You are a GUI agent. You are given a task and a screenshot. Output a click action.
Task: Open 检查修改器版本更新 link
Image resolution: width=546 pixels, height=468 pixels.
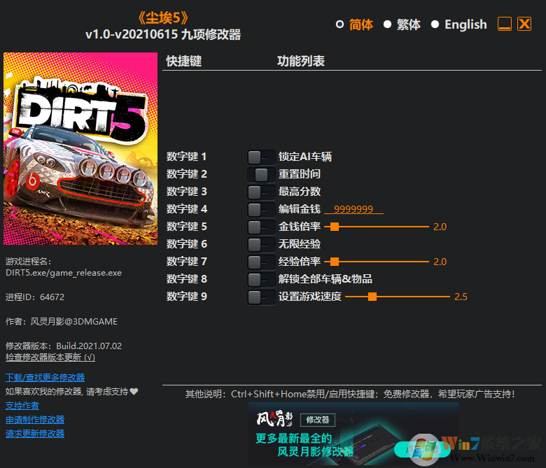pyautogui.click(x=50, y=357)
